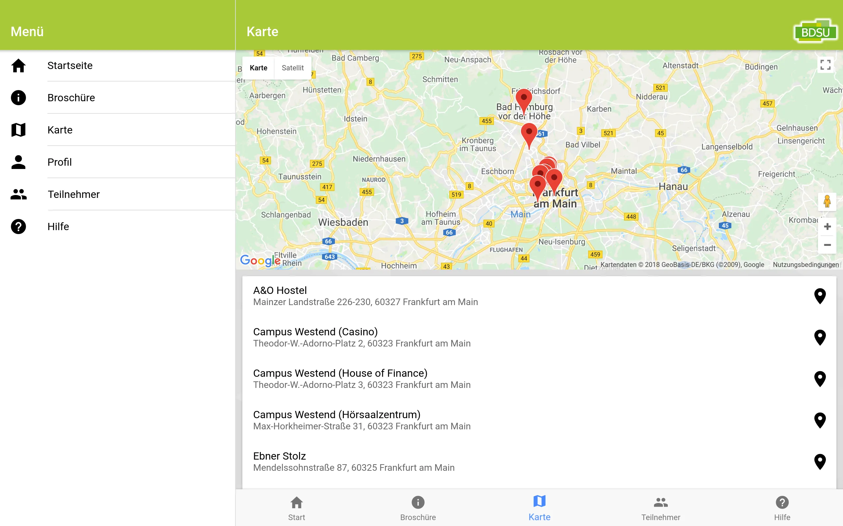
Task: Click the Teilnehmer group icon in side menu
Action: coord(18,194)
